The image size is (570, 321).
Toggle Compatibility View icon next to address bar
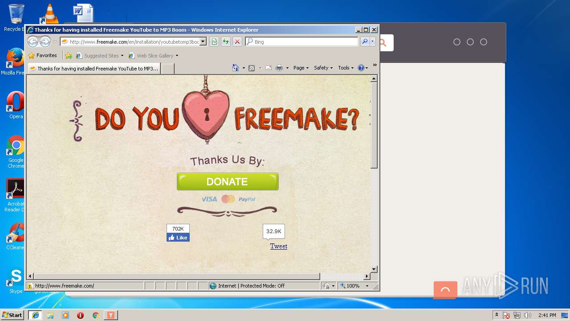pyautogui.click(x=214, y=41)
